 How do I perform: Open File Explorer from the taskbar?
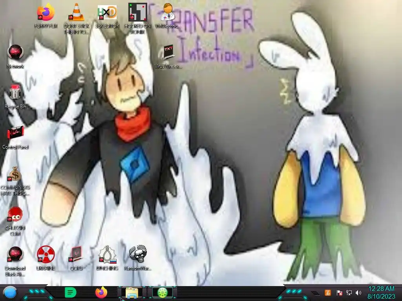132,292
